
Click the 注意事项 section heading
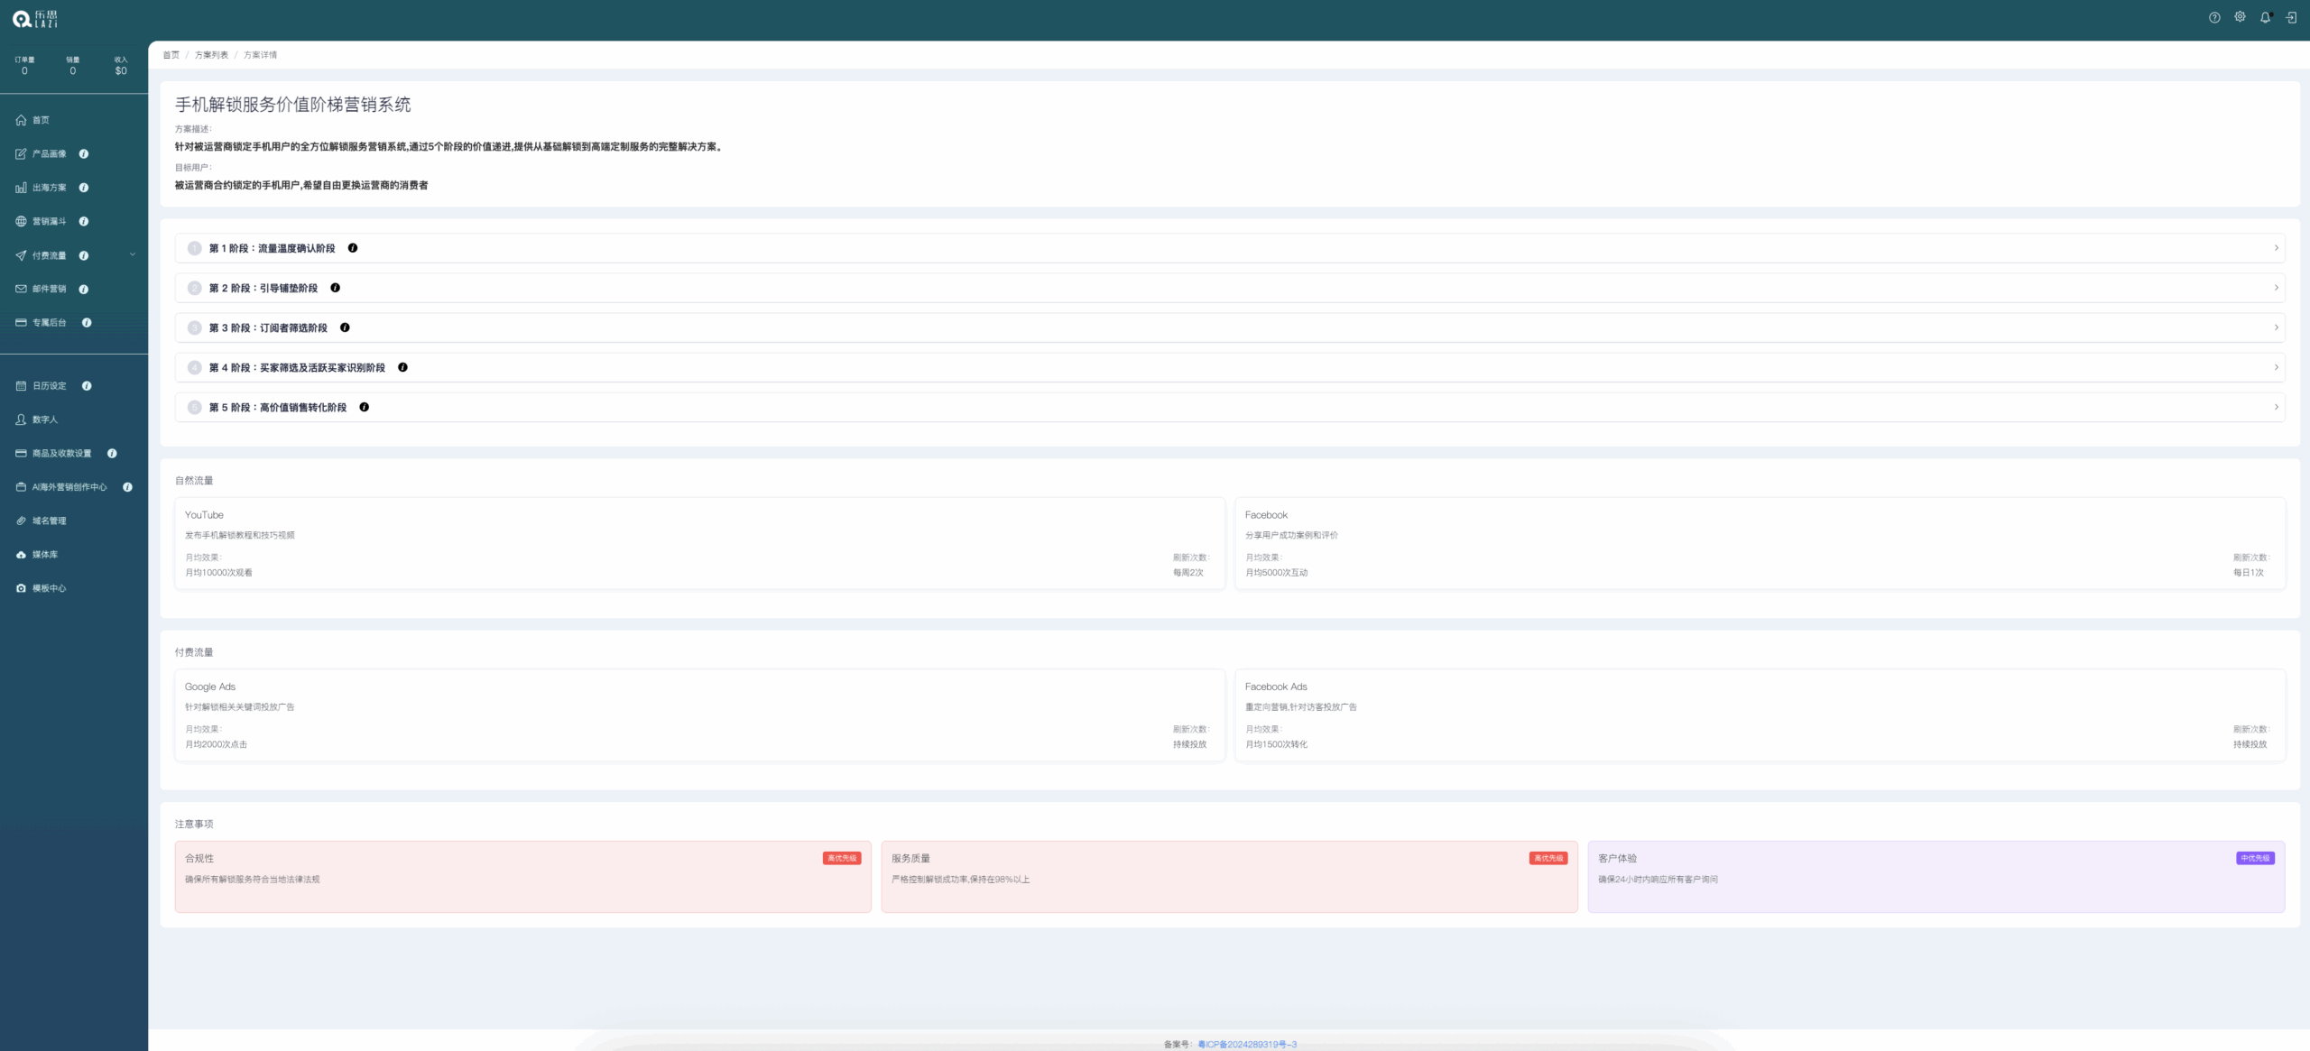point(194,825)
